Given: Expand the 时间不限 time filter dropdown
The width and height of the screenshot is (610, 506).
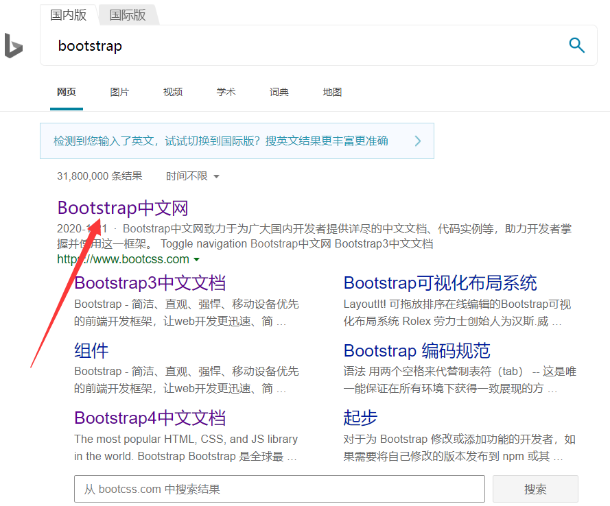Looking at the screenshot, I should [193, 176].
